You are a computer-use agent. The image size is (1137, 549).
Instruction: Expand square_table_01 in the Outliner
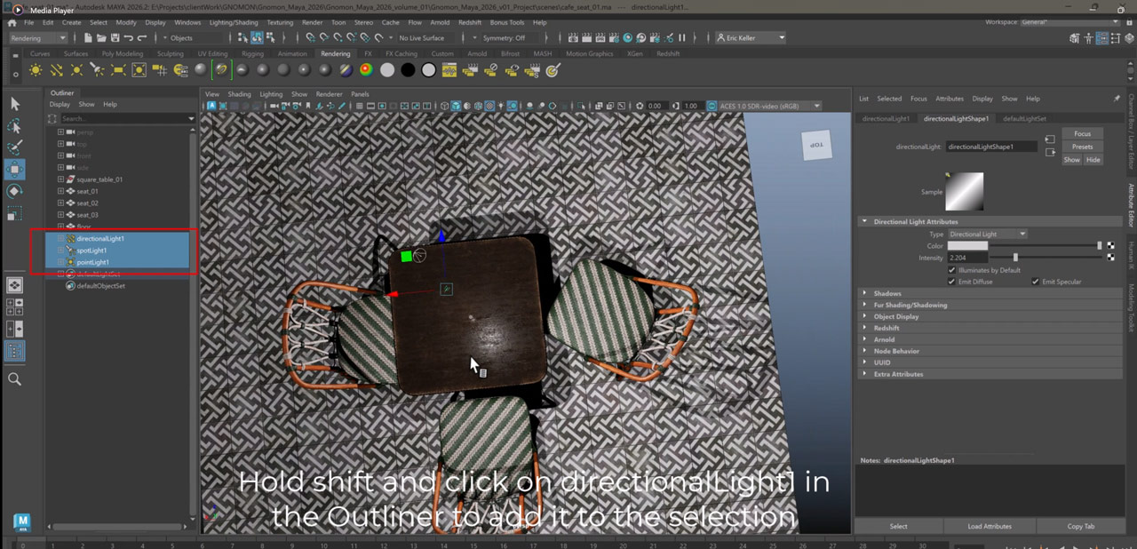pos(60,179)
